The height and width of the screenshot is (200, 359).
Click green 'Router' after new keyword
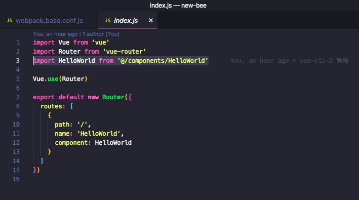[x=113, y=97]
